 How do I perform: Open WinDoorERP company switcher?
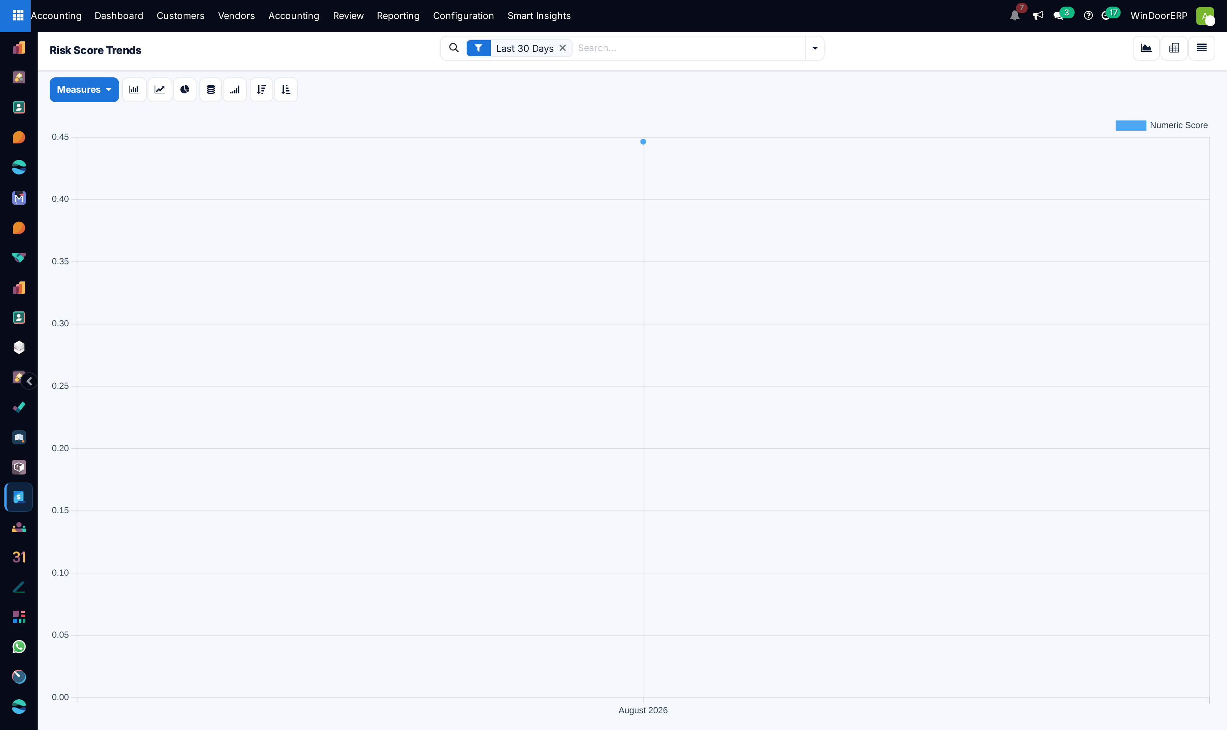pyautogui.click(x=1159, y=16)
